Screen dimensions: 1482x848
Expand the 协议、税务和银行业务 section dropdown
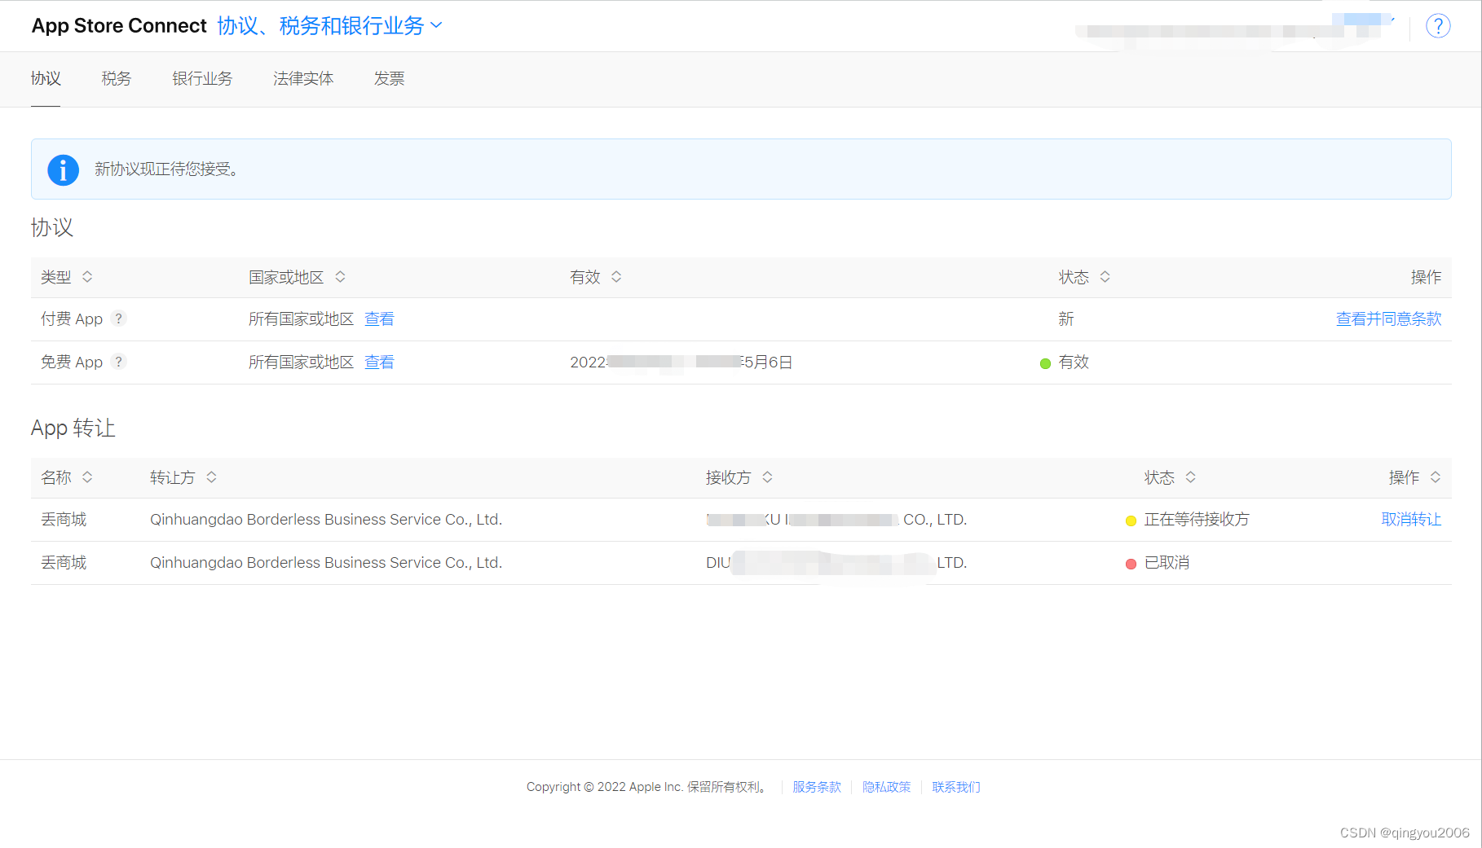[x=330, y=26]
